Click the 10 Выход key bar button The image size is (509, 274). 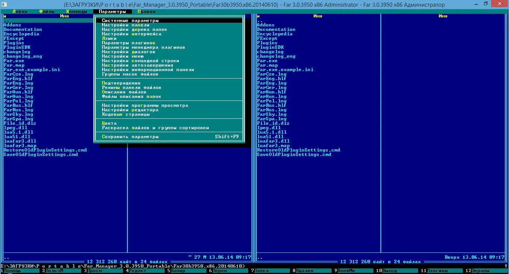point(397,271)
